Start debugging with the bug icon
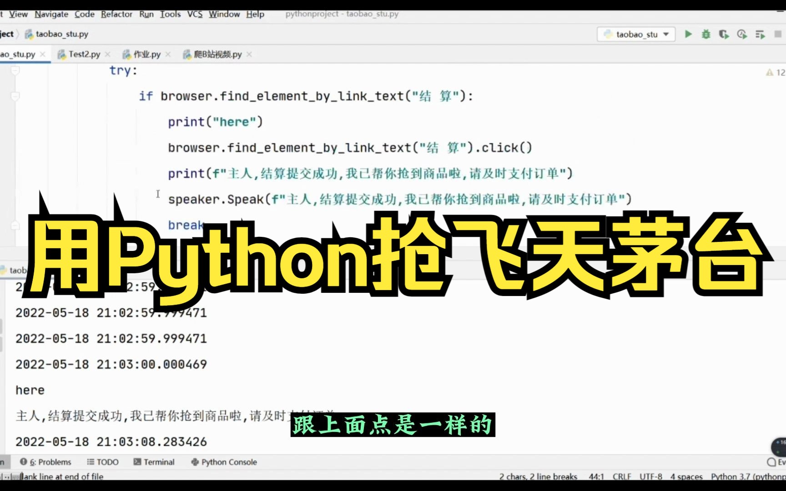The image size is (786, 491). click(706, 34)
